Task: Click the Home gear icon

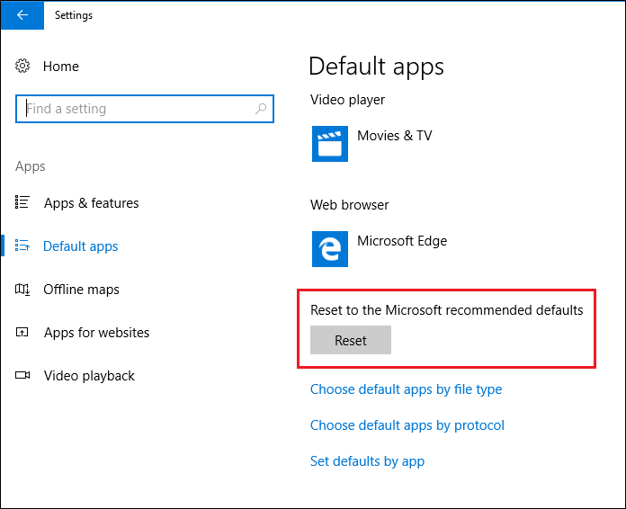Action: click(22, 66)
